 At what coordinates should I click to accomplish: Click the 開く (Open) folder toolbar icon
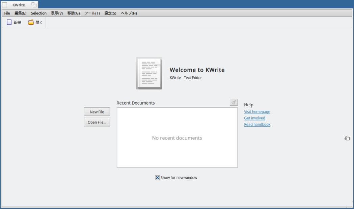[x=31, y=22]
